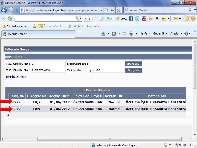Expand the address bar history dropdown

101,10
